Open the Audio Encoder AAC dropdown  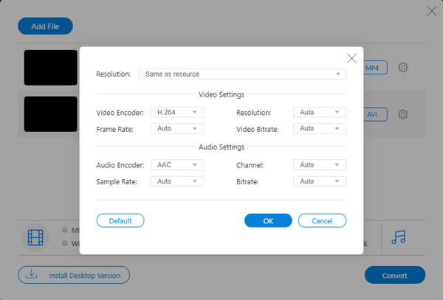176,165
